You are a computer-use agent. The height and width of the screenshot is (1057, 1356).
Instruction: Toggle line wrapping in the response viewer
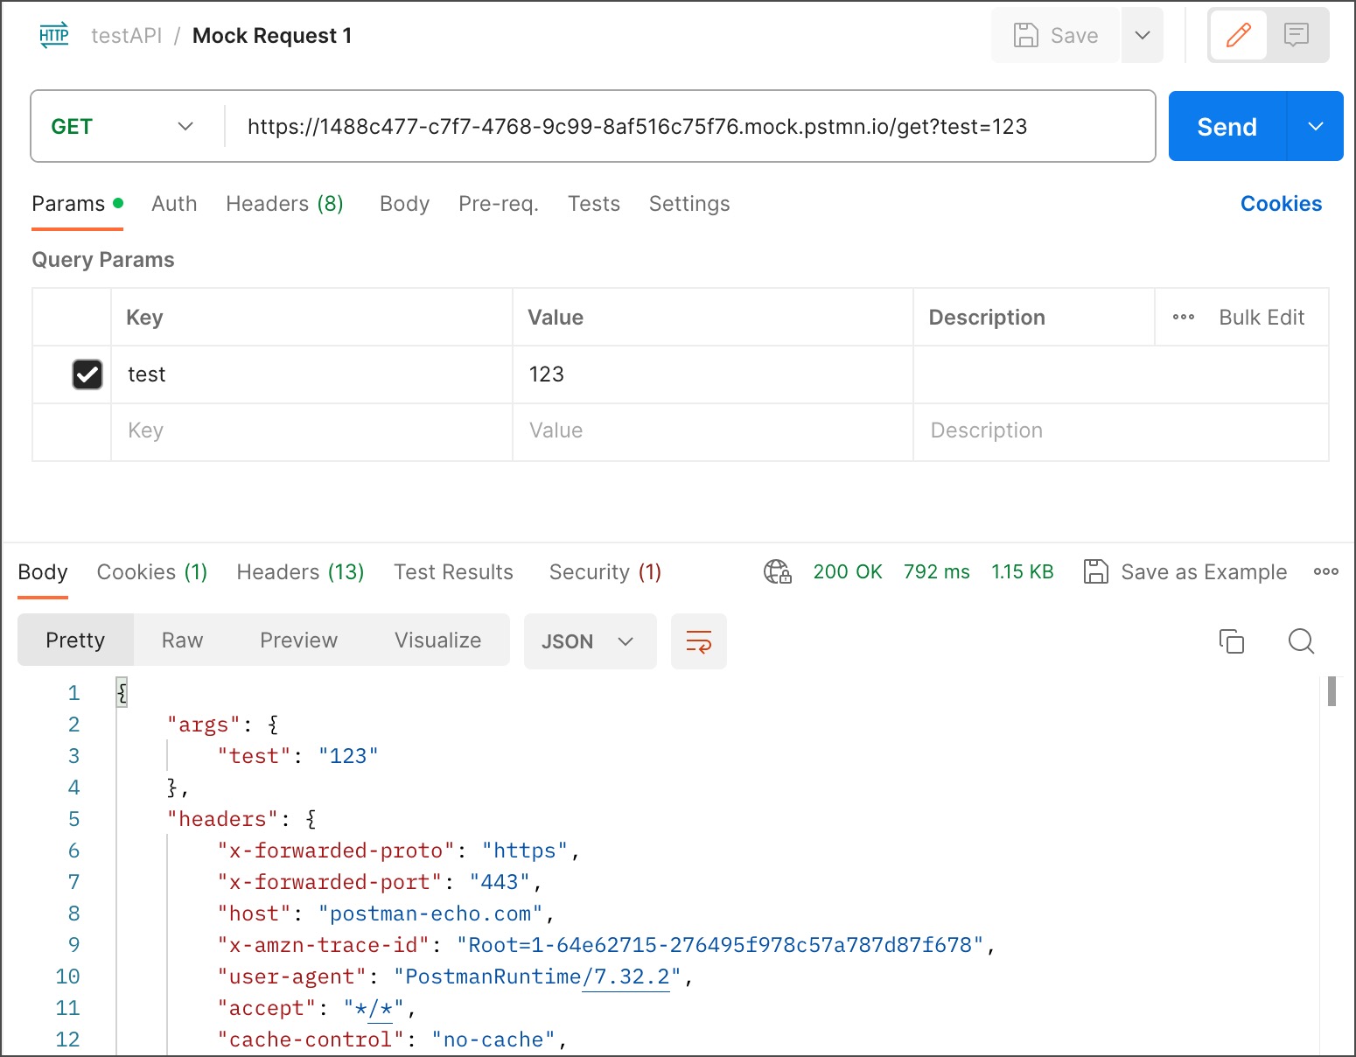point(698,641)
